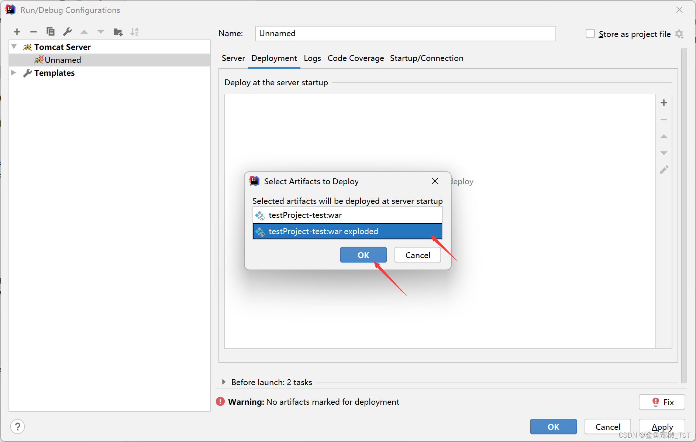Open the Code Coverage tab
The image size is (696, 442).
click(x=356, y=58)
